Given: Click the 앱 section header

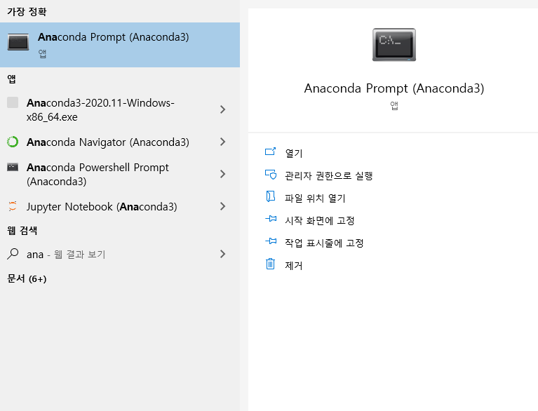Looking at the screenshot, I should 12,79.
